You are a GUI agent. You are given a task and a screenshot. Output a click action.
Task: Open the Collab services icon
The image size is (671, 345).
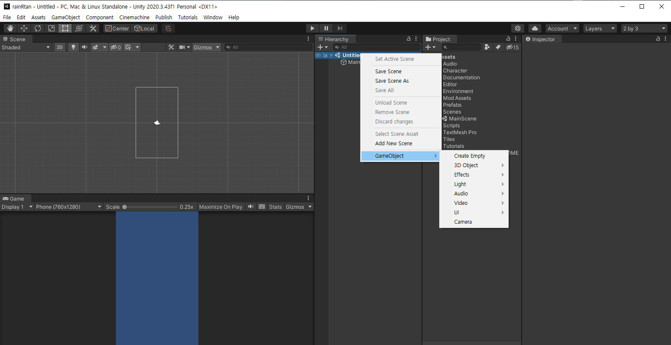[518, 28]
